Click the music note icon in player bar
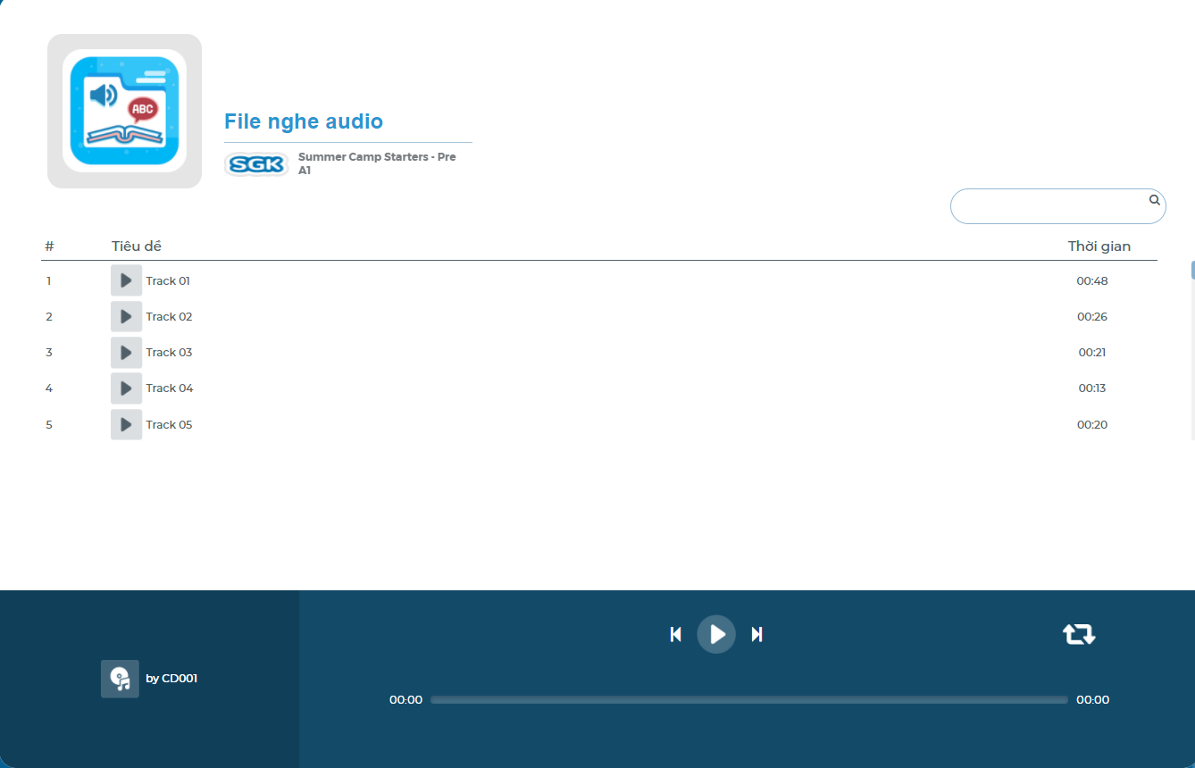This screenshot has height=768, width=1195. tap(120, 679)
